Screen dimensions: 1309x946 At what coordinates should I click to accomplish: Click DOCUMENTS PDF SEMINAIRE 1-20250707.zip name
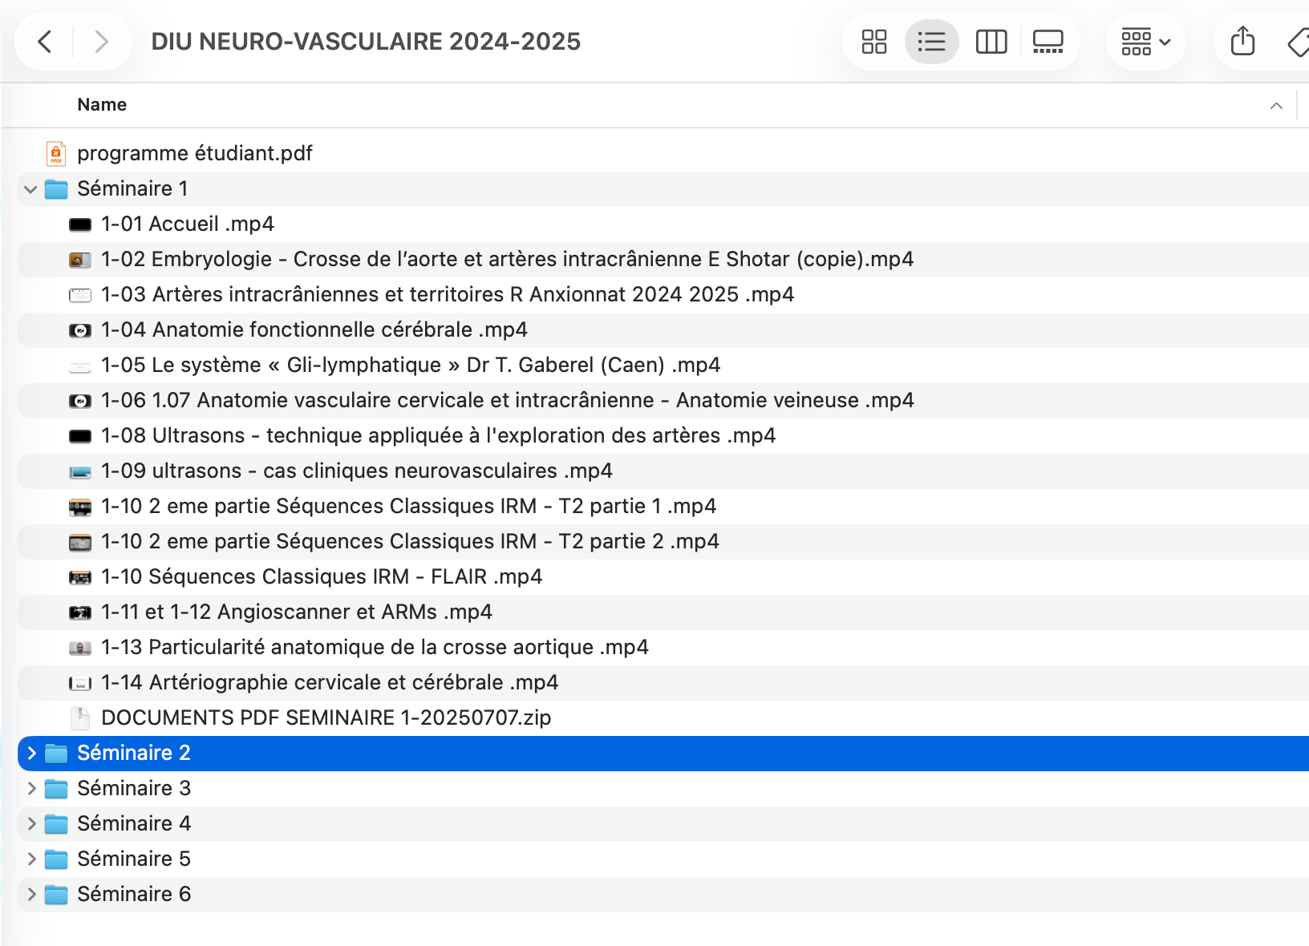coord(326,718)
